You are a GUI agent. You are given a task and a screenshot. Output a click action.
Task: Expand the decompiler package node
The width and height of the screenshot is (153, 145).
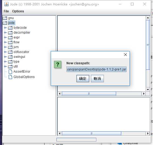point(5,33)
